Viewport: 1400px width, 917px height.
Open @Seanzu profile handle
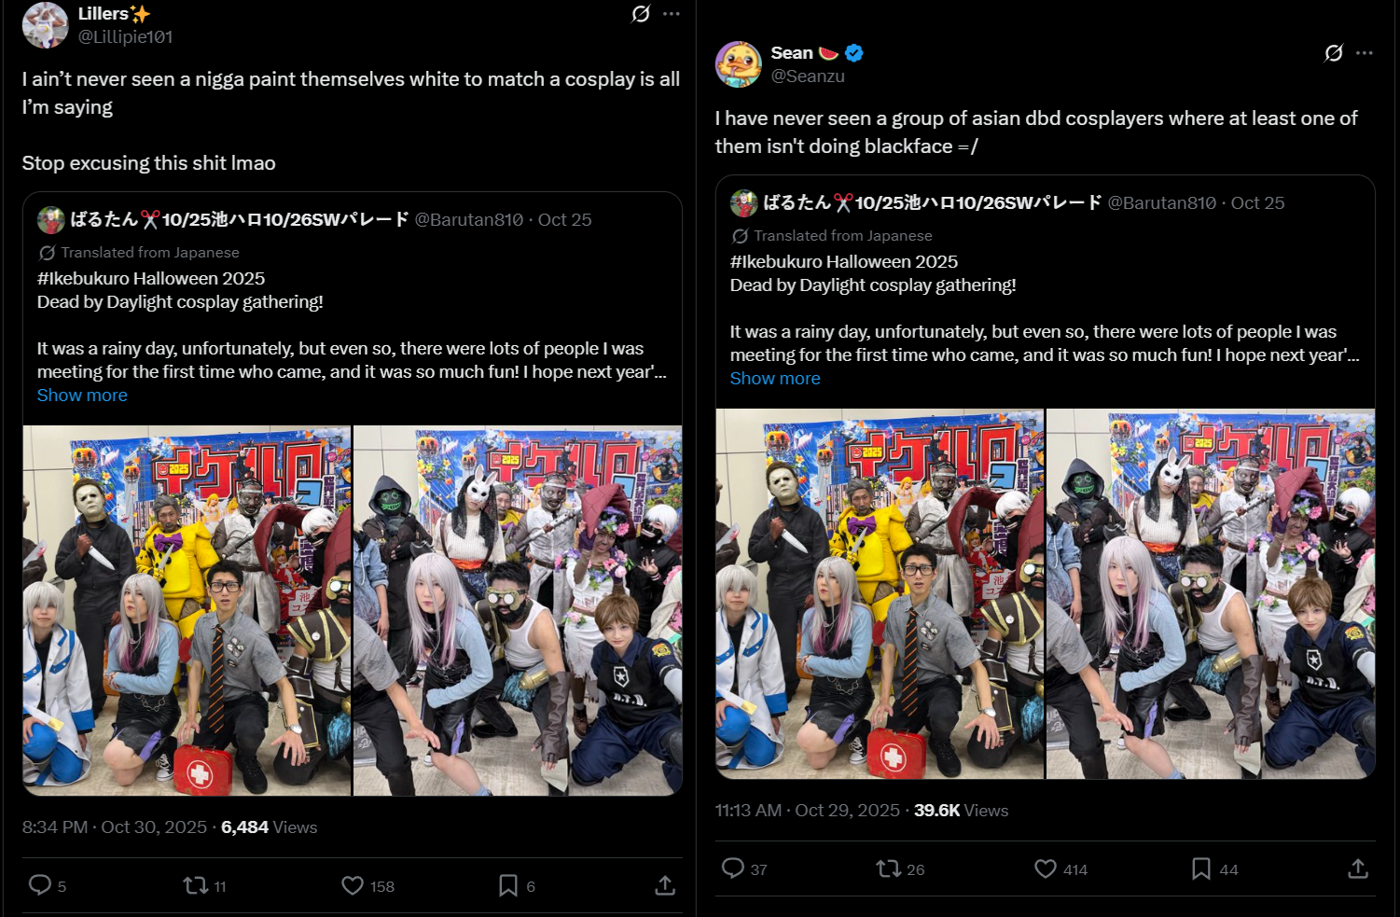[x=808, y=76]
